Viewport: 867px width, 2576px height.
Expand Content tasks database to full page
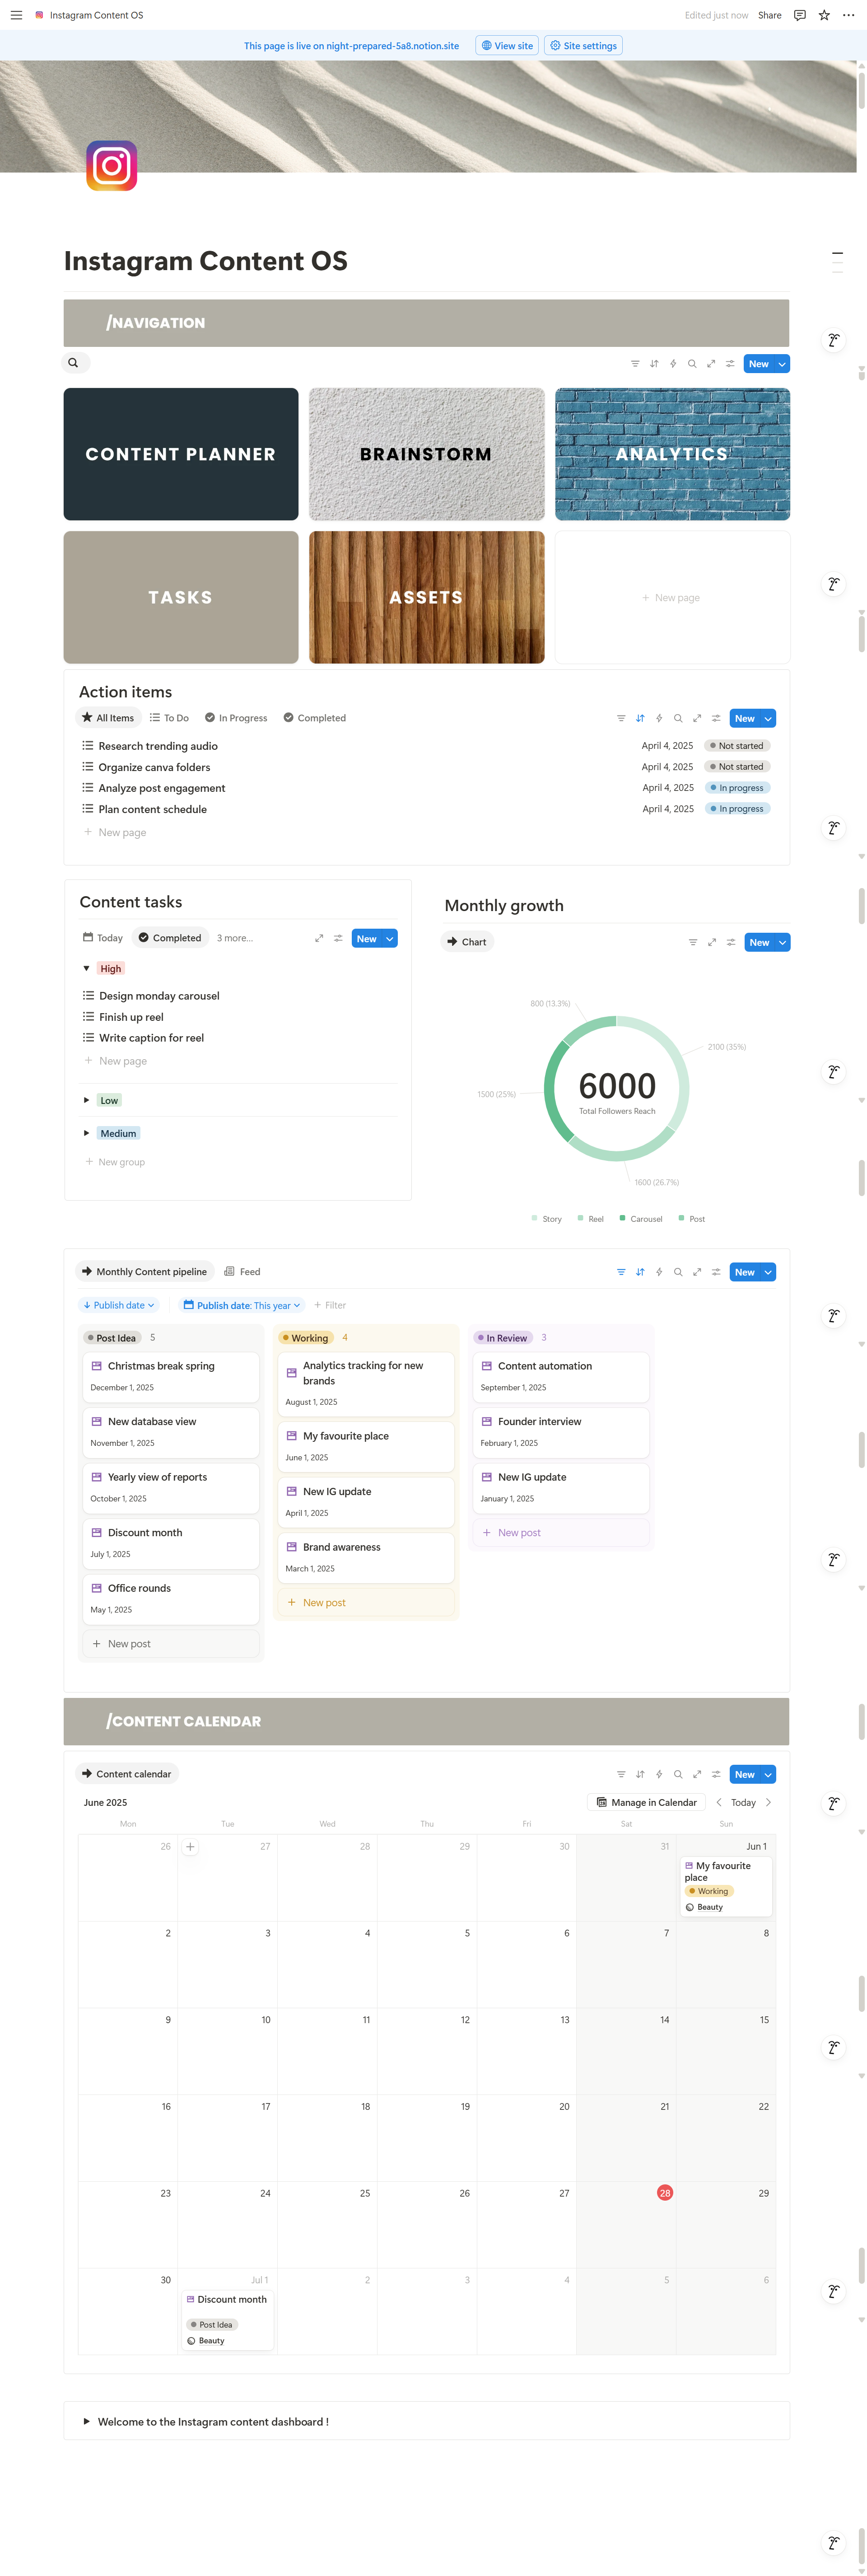tap(319, 938)
